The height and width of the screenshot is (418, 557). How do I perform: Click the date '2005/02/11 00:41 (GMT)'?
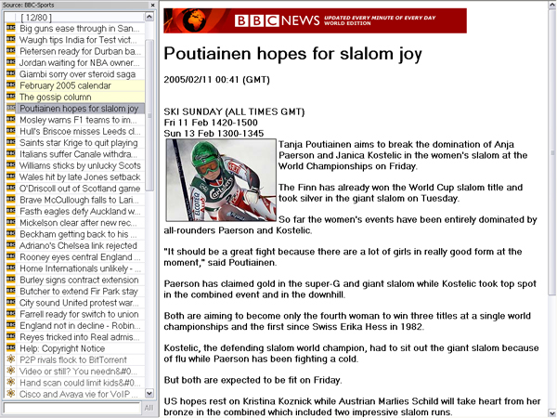216,80
